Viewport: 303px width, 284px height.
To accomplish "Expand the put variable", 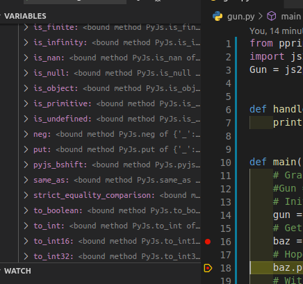I will (26, 149).
